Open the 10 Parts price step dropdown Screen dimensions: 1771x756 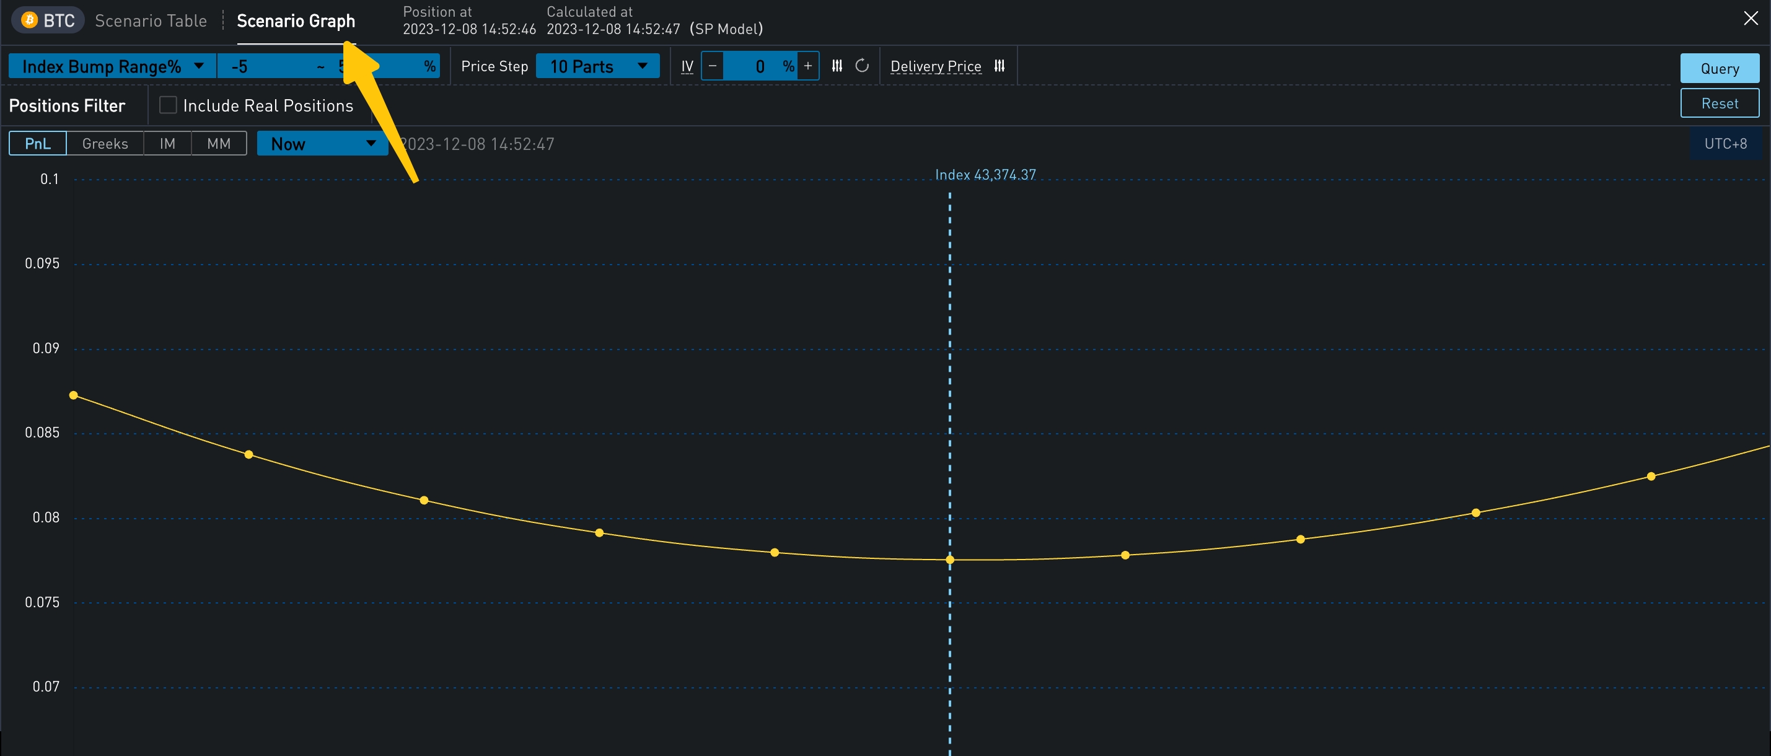pos(597,67)
